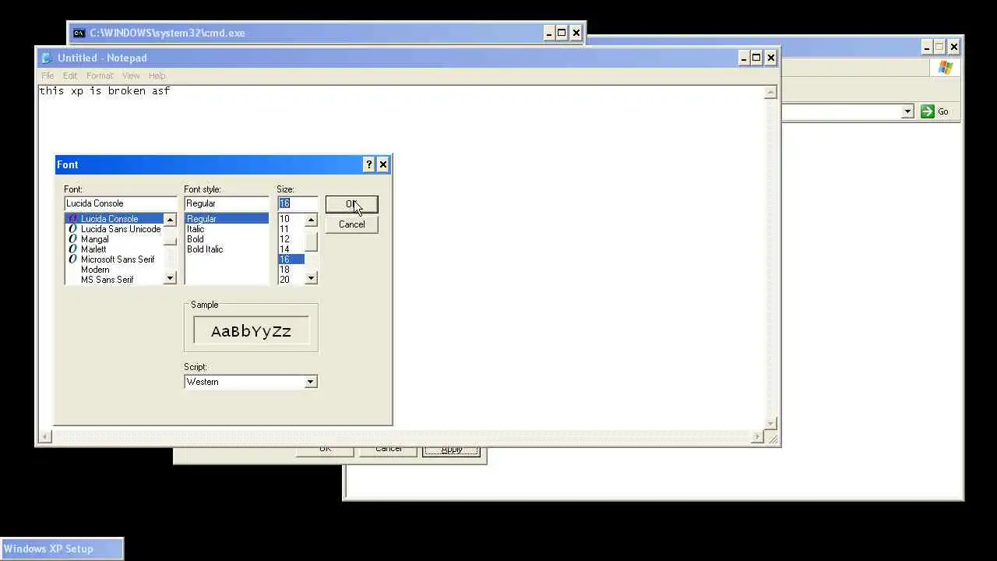Maximize the Notepad window

756,58
